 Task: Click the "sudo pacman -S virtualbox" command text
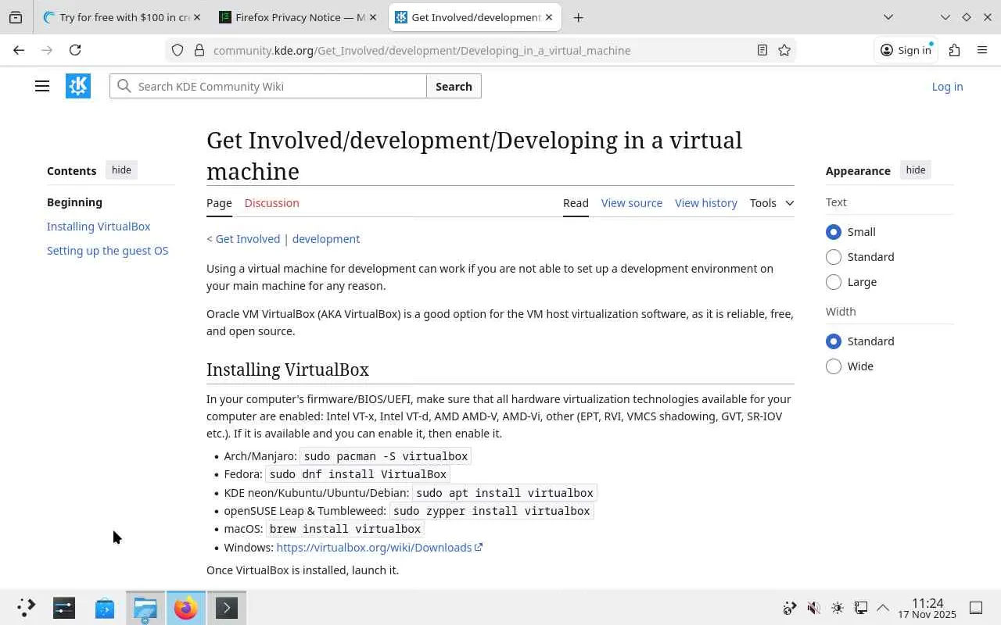386,456
